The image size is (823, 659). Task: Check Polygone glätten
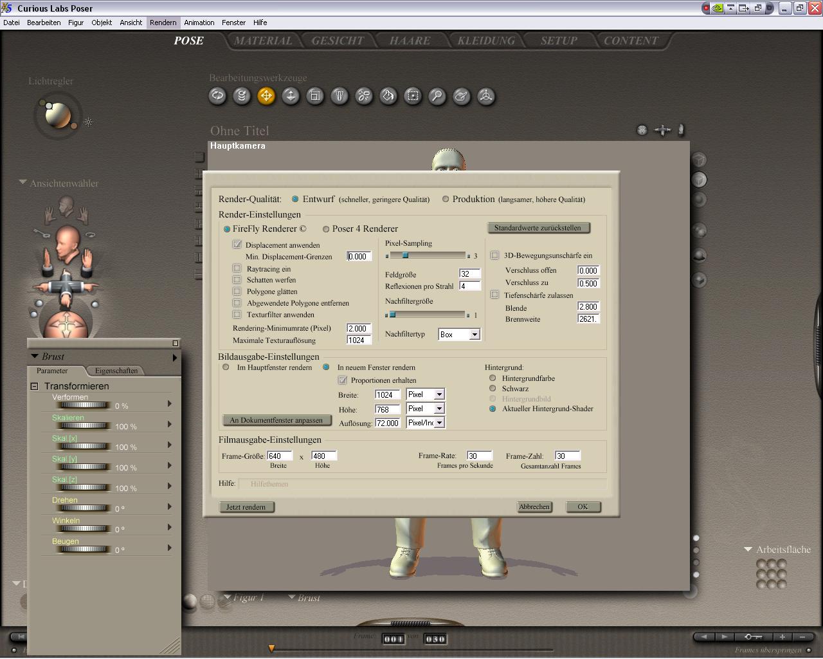(237, 292)
